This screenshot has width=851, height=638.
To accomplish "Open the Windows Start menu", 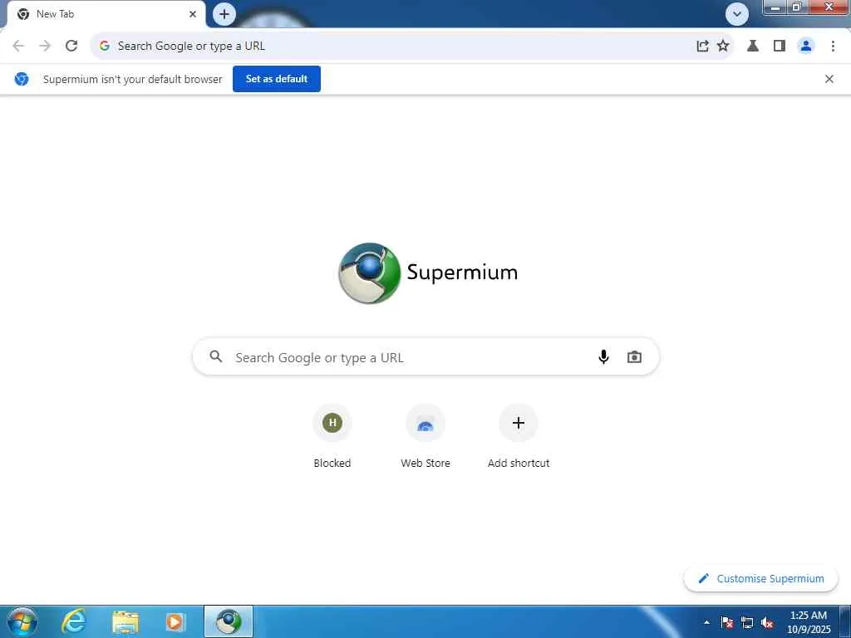I will pyautogui.click(x=22, y=621).
